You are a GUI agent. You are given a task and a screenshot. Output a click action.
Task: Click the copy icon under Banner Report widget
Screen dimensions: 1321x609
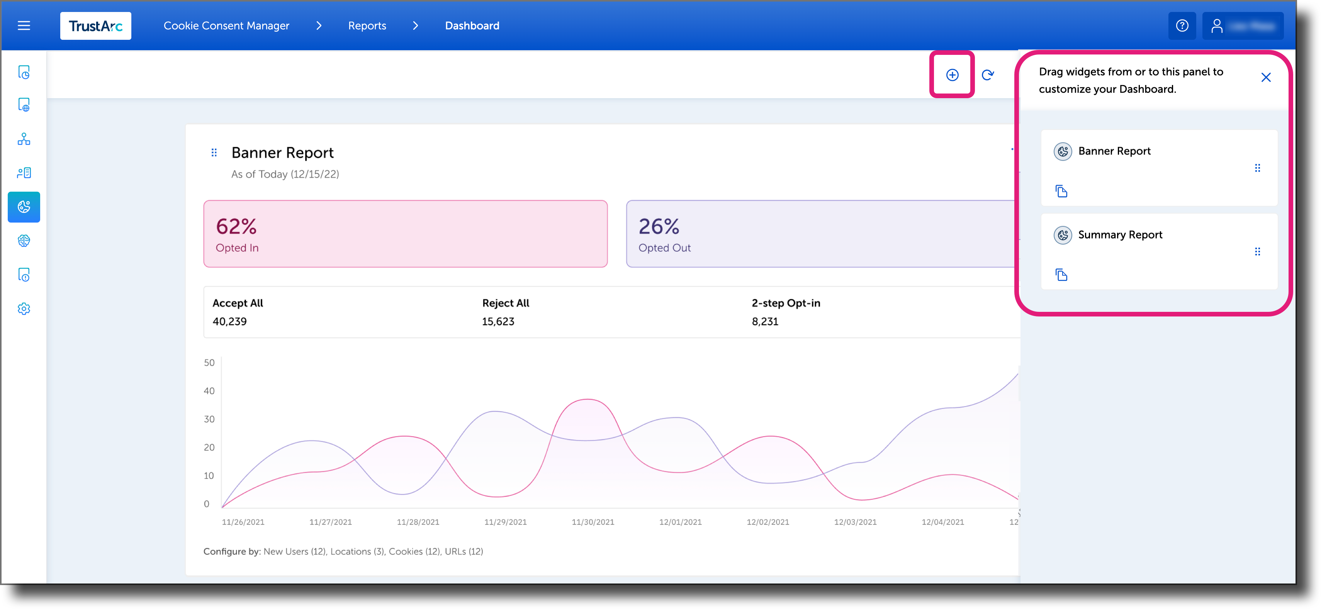click(1061, 191)
